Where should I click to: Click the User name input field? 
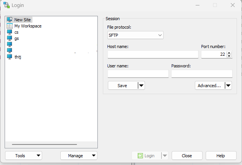pyautogui.click(x=138, y=74)
